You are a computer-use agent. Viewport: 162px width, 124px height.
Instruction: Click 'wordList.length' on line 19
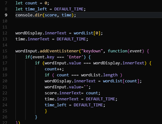click(99, 75)
